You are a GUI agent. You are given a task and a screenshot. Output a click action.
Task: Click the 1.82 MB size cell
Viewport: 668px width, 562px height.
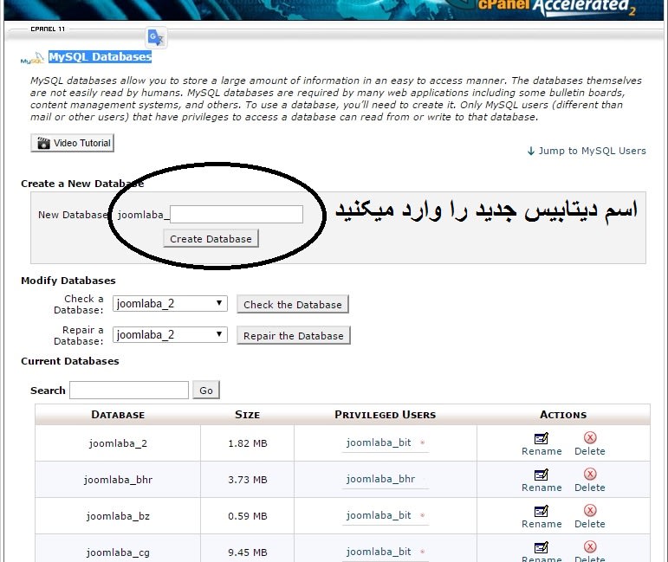pyautogui.click(x=248, y=443)
